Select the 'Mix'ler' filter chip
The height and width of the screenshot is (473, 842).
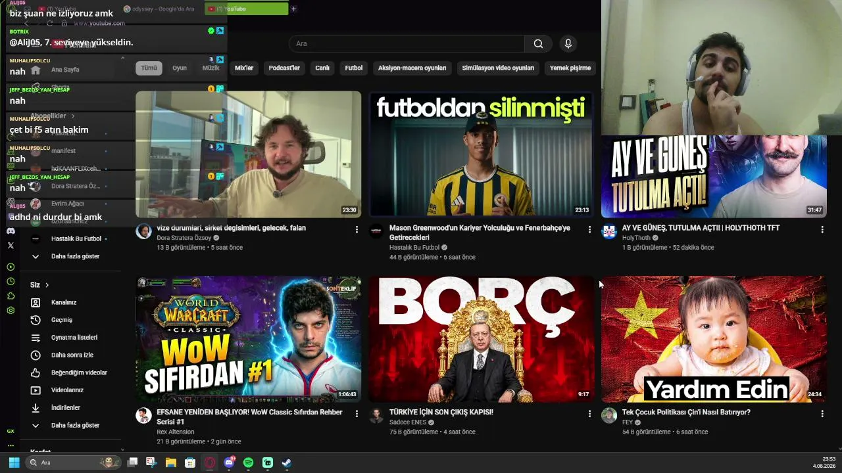244,68
